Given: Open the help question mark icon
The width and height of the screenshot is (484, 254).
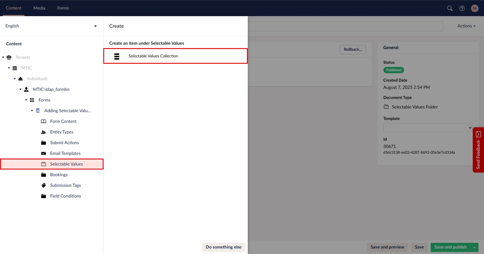Looking at the screenshot, I should 462,8.
